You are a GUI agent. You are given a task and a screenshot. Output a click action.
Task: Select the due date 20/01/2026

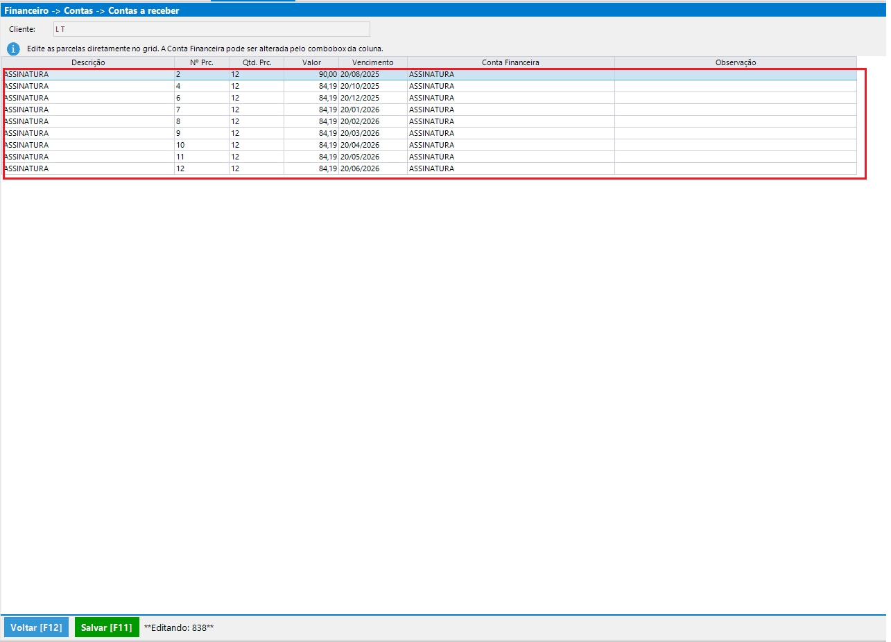(x=373, y=110)
